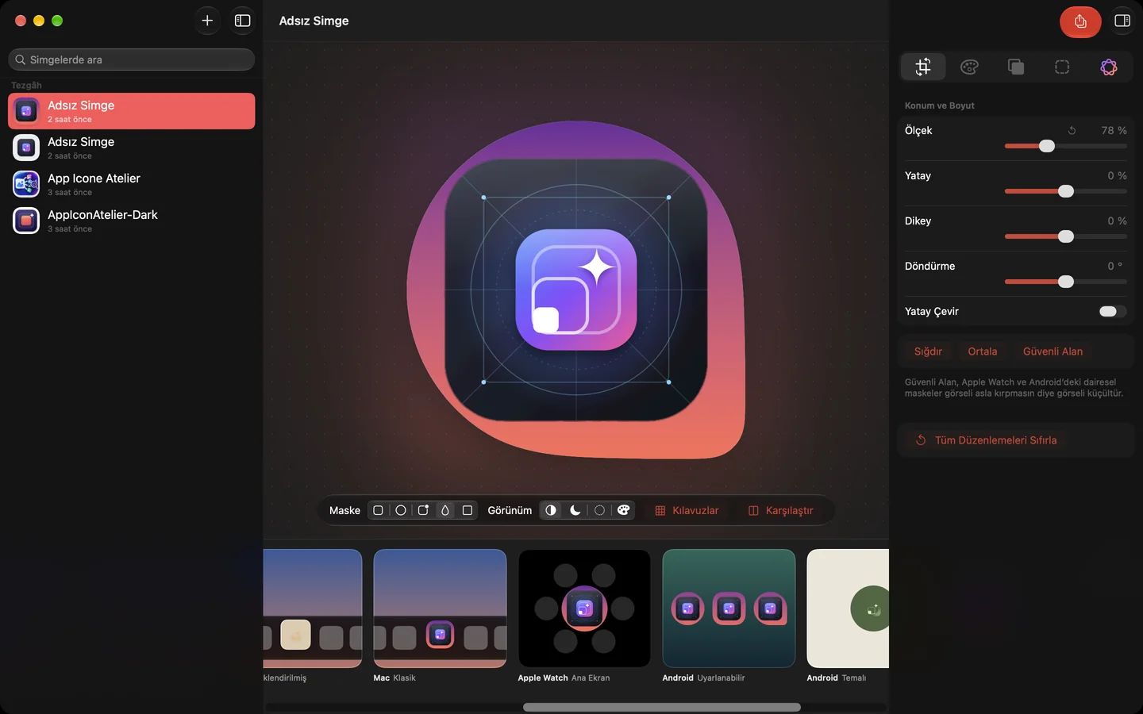1143x714 pixels.
Task: Click the Ölçek slider handle
Action: pos(1047,146)
